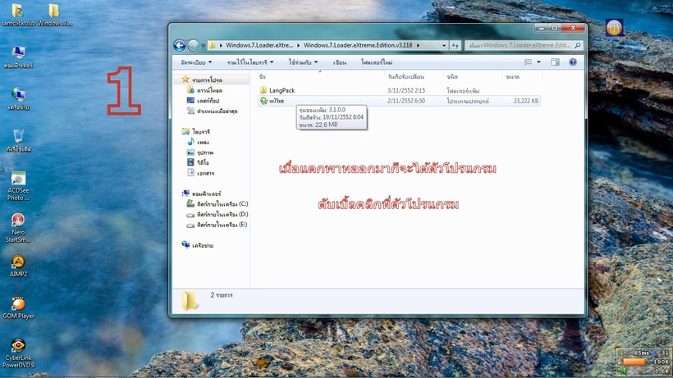This screenshot has width=673, height=378.
Task: Click the change view icon
Action: (x=528, y=62)
